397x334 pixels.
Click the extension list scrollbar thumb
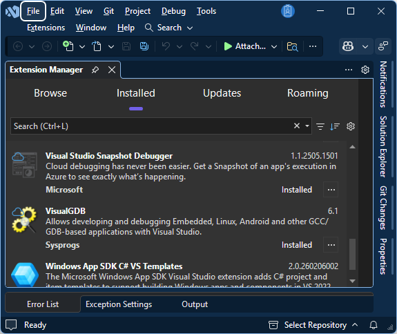[x=352, y=254]
